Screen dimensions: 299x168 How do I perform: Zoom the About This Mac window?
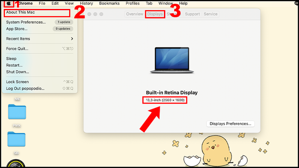[101, 14]
